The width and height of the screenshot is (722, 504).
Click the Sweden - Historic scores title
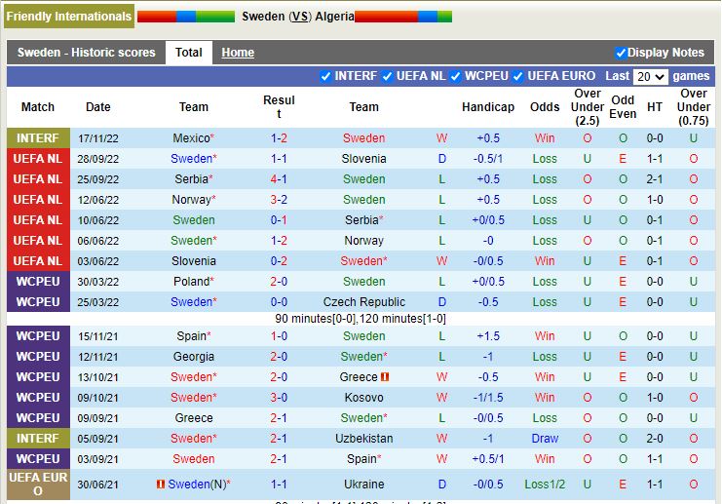(86, 53)
